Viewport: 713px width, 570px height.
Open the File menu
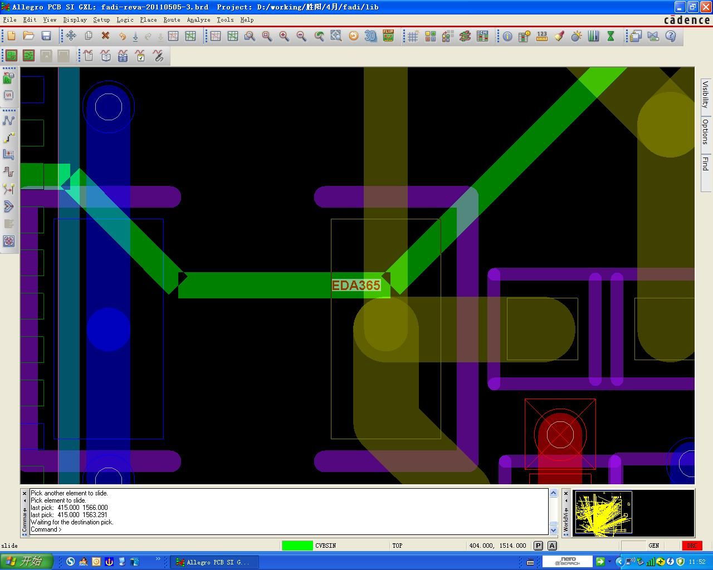pyautogui.click(x=9, y=19)
